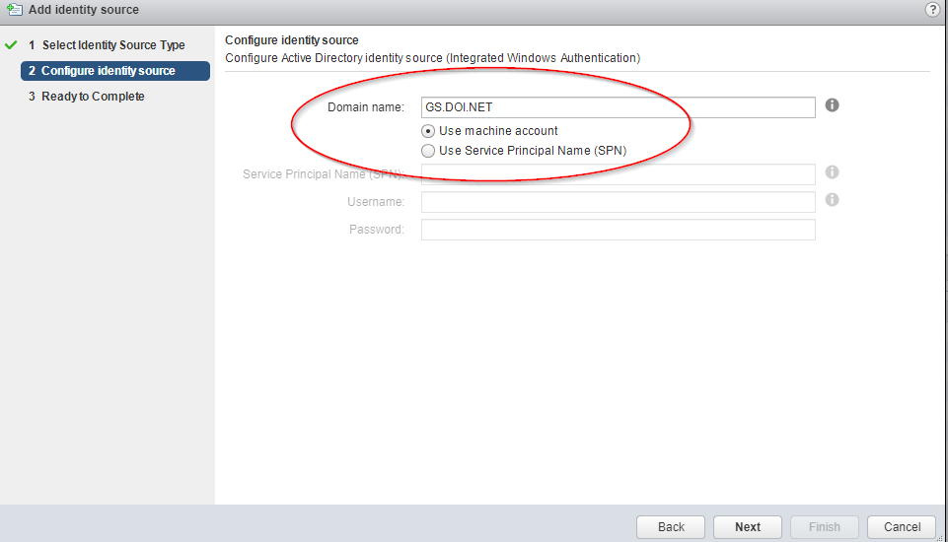The image size is (948, 542).
Task: Click the Username input field
Action: [618, 202]
